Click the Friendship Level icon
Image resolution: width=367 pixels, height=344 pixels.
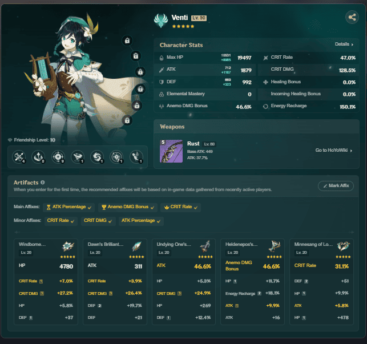point(10,140)
